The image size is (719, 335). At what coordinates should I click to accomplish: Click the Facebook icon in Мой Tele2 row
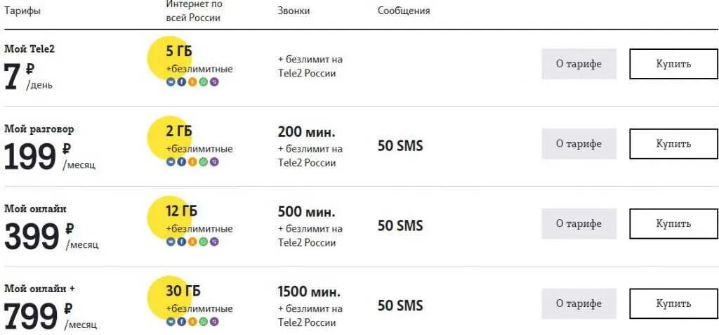182,82
